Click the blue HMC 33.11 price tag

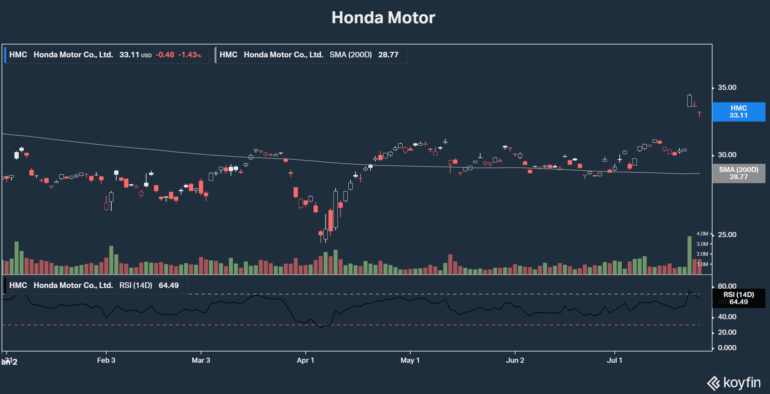738,112
